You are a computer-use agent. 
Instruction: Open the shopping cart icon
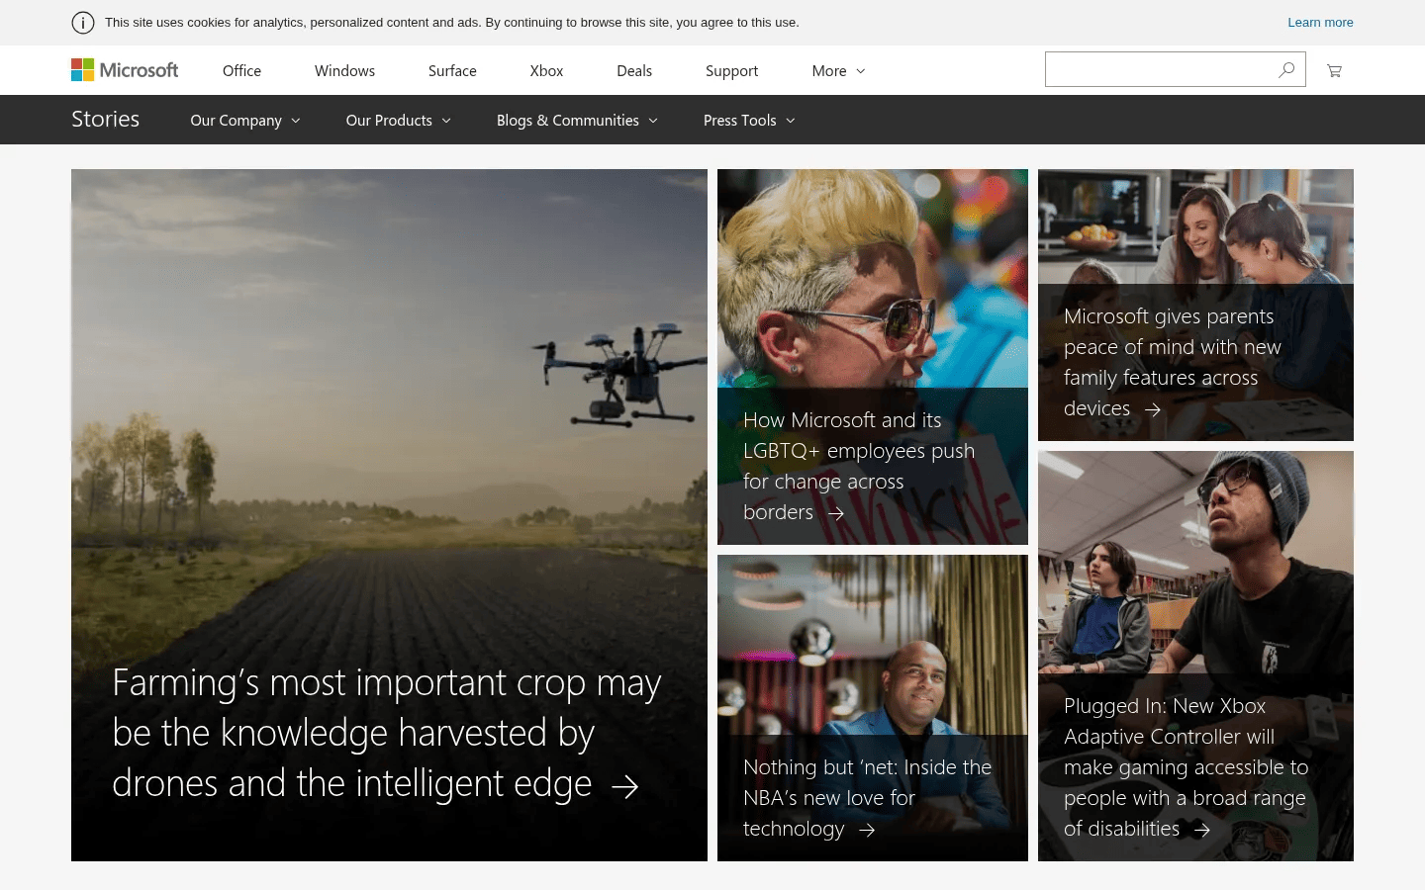1334,70
